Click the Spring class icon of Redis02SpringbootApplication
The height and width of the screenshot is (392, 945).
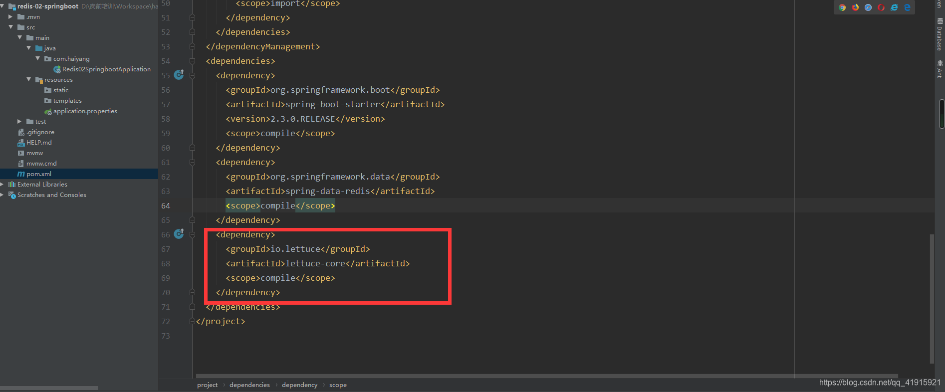point(57,69)
